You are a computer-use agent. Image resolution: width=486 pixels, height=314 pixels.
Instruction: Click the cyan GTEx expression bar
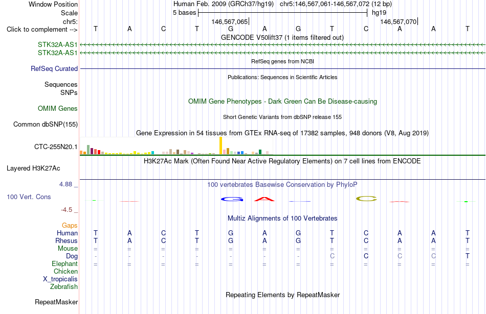point(153,153)
